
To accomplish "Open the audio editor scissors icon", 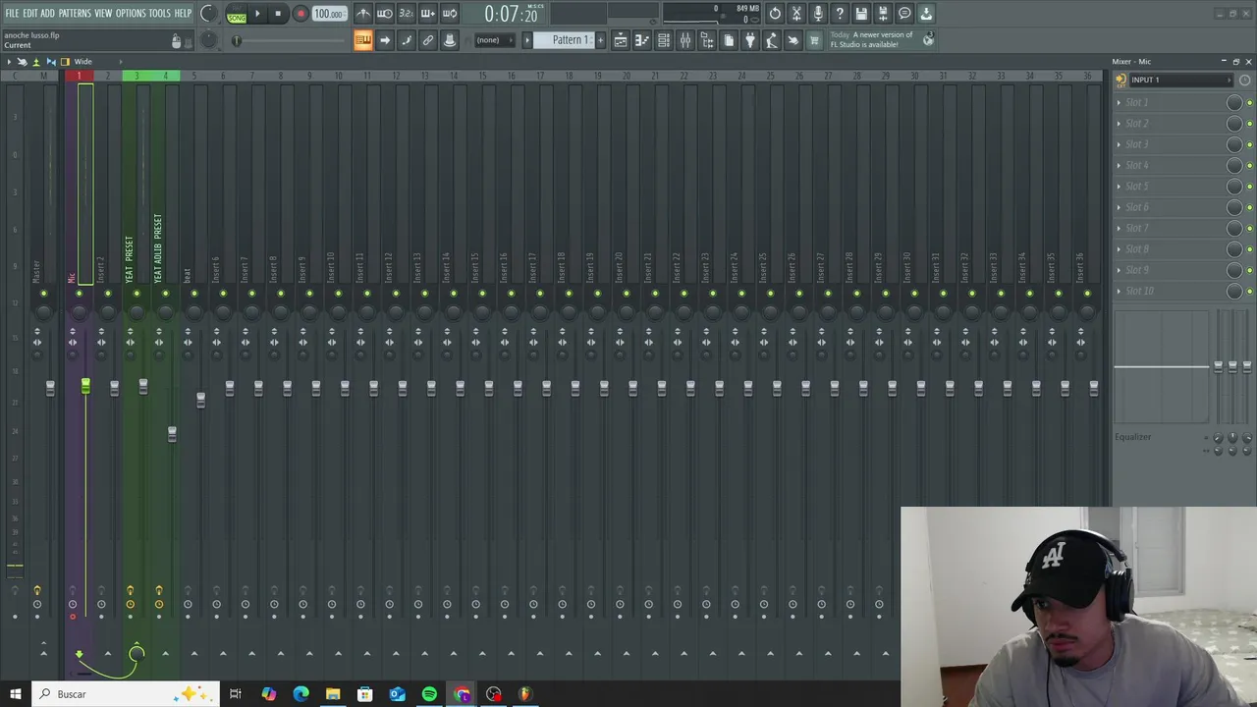I will (x=796, y=14).
